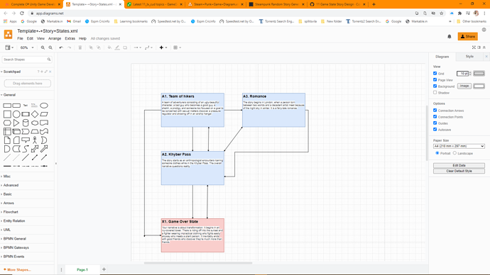Click the delete trash icon
This screenshot has width=490, height=275.
pos(80,47)
